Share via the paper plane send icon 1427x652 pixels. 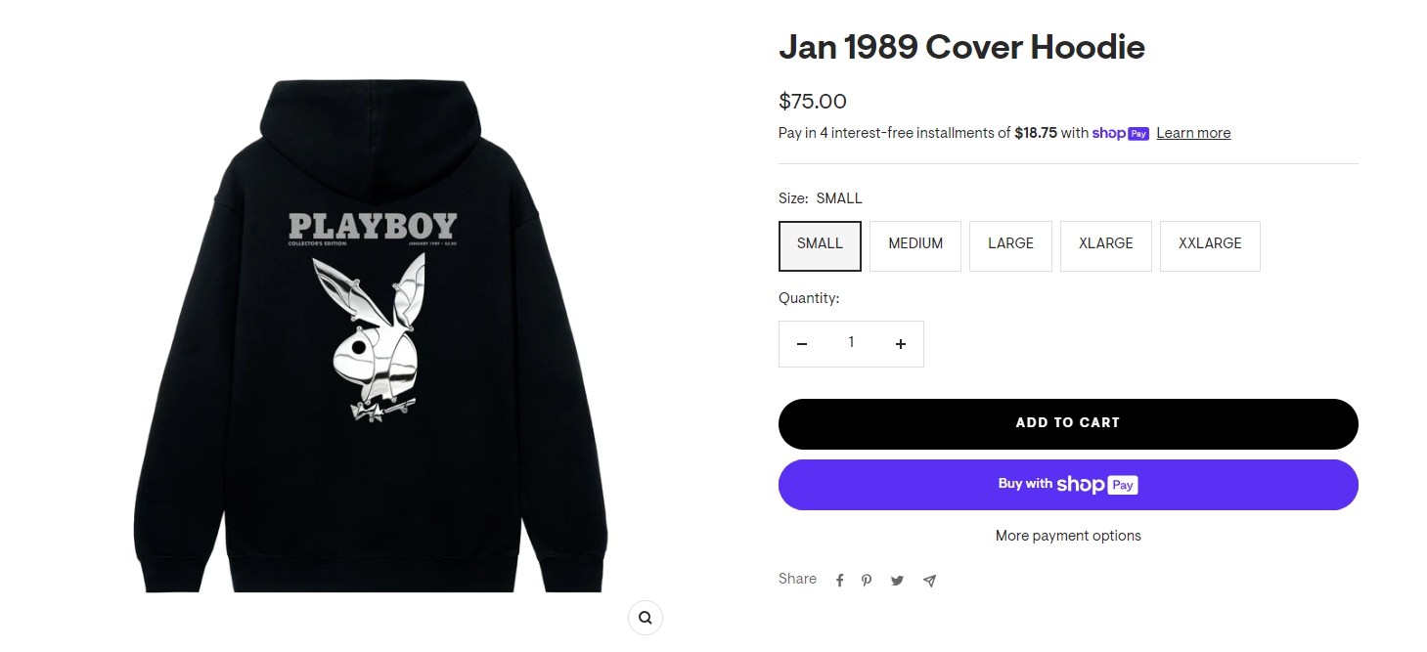(x=929, y=581)
